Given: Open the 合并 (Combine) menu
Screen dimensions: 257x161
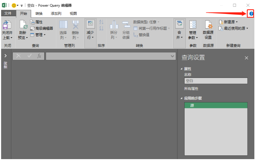Looking at the screenshot, I should pyautogui.click(x=179, y=30).
